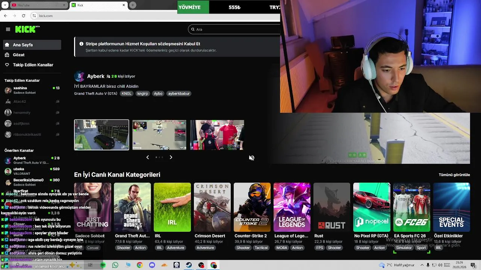Open the Kick hamburger sidebar menu
This screenshot has height=270, width=481.
tap(8, 29)
